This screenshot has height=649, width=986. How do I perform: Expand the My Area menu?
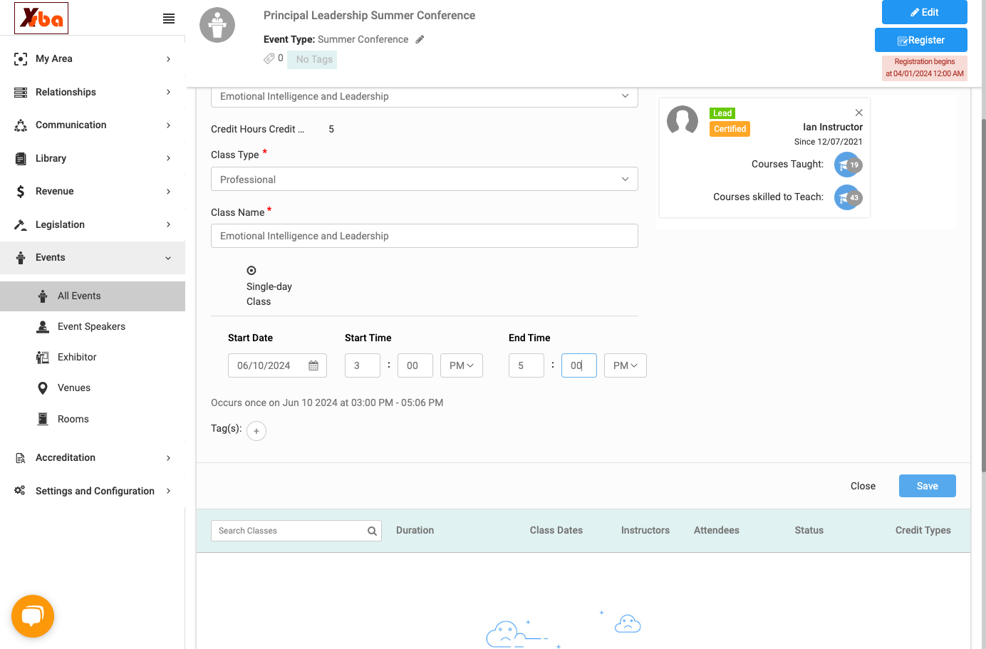point(93,59)
